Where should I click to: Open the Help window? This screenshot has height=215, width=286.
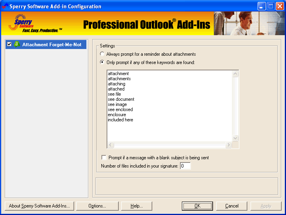click(x=136, y=206)
